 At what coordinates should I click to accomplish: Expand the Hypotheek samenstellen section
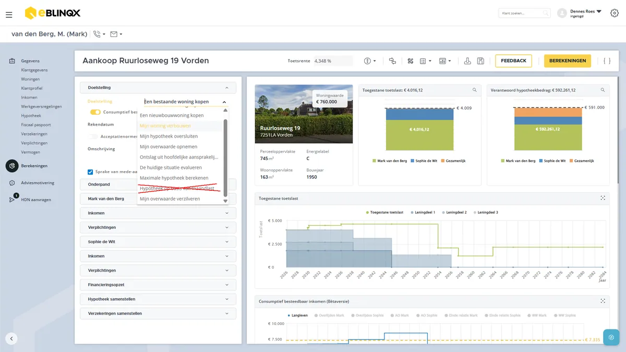coord(158,299)
